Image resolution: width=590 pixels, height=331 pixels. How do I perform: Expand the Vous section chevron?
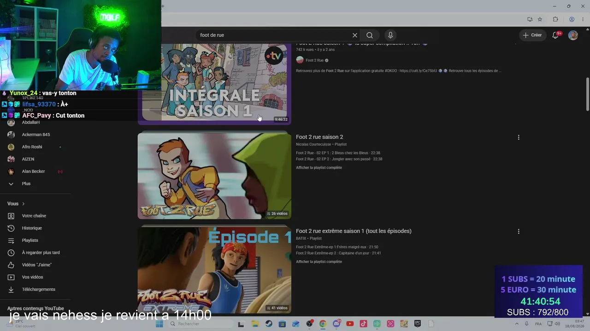pyautogui.click(x=23, y=204)
